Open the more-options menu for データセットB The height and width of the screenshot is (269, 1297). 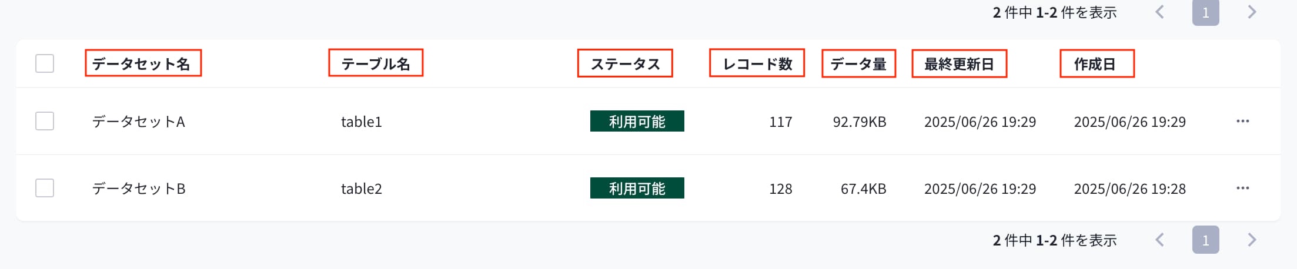(1242, 188)
